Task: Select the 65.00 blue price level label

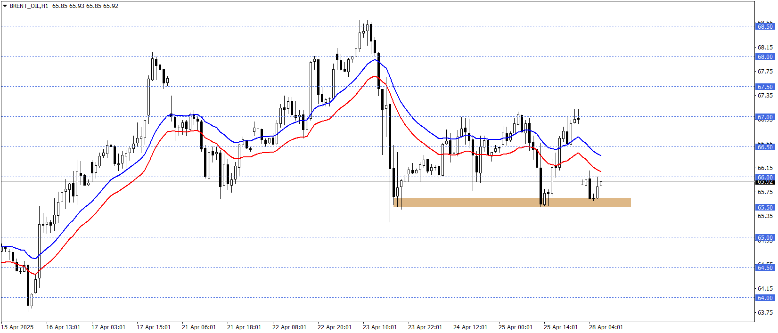Action: (765, 237)
